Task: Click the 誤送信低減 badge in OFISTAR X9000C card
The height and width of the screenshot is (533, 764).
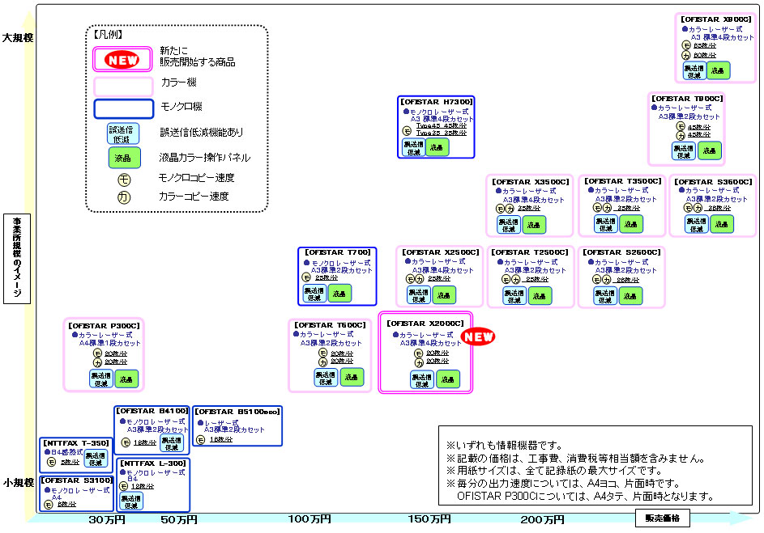Action: [694, 71]
